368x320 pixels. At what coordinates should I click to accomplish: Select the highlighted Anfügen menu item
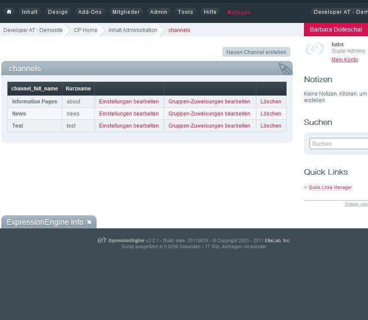click(239, 13)
